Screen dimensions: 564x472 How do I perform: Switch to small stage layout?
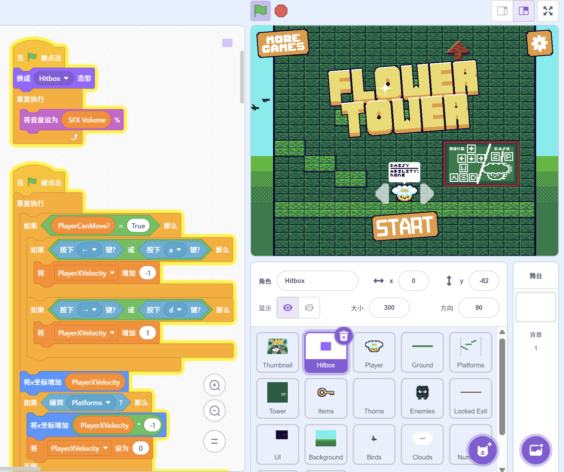point(502,11)
